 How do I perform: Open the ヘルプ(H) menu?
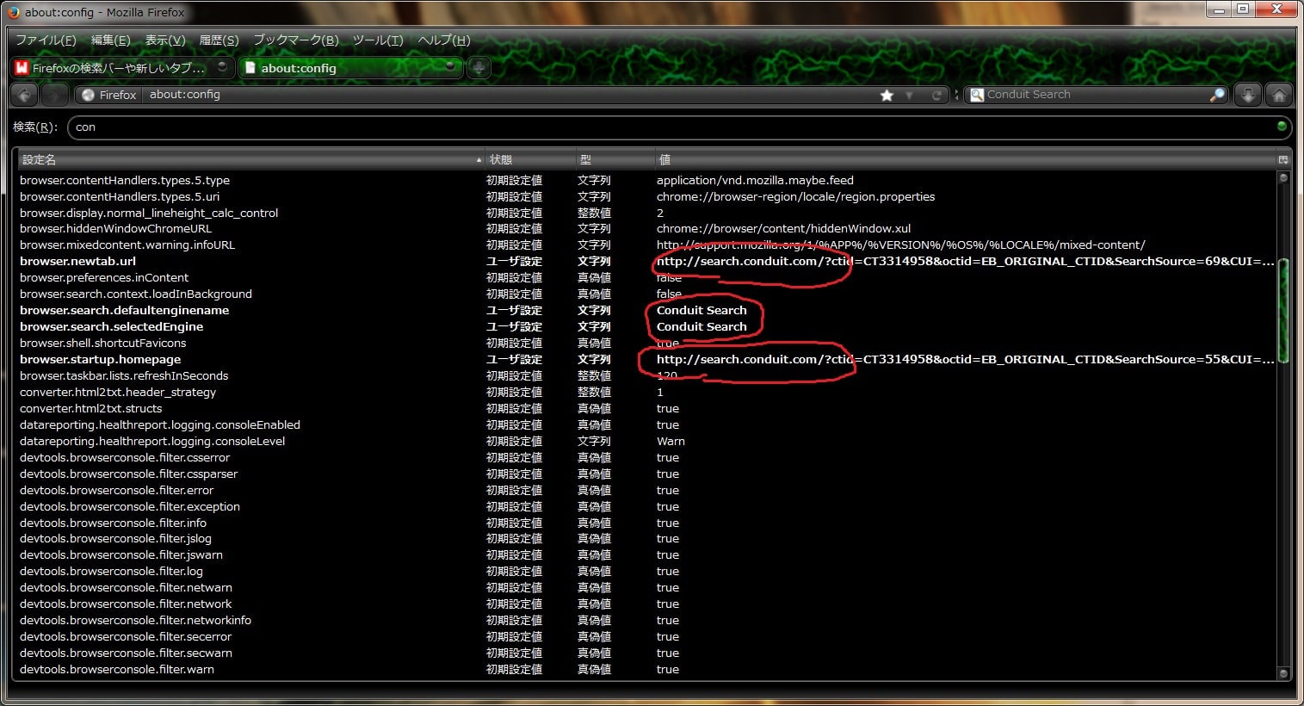443,40
